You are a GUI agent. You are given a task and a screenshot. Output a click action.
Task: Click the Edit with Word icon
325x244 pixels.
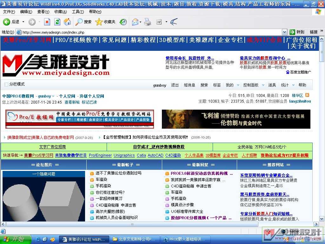tap(159, 22)
